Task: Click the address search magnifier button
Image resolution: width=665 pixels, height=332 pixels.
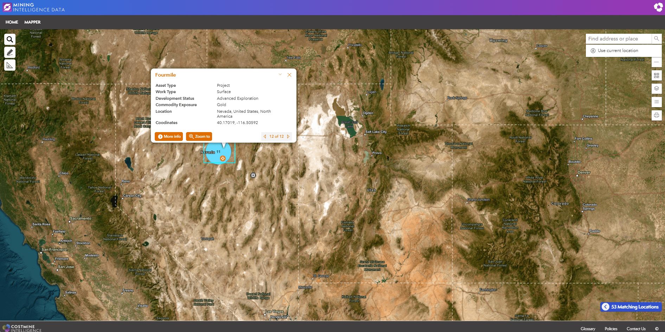Action: click(657, 39)
